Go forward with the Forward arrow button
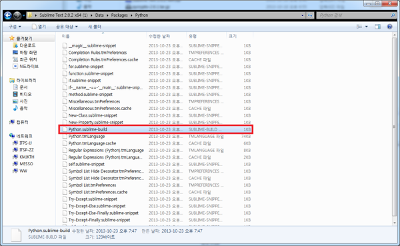 pos(17,15)
